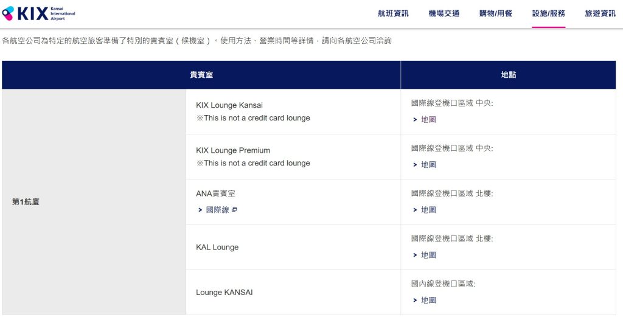Click credit card note under KIX Lounge Kansai
Image resolution: width=623 pixels, height=320 pixels.
253,118
